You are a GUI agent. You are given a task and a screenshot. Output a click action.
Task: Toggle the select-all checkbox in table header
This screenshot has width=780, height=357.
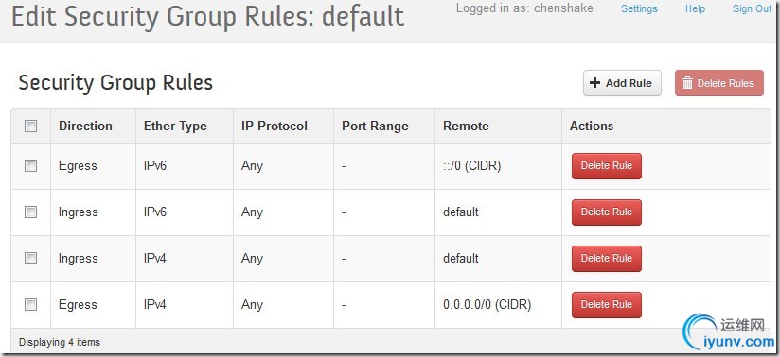pos(31,127)
